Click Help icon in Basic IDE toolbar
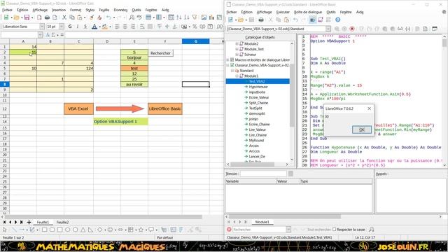448x252 pixels. tap(337, 20)
